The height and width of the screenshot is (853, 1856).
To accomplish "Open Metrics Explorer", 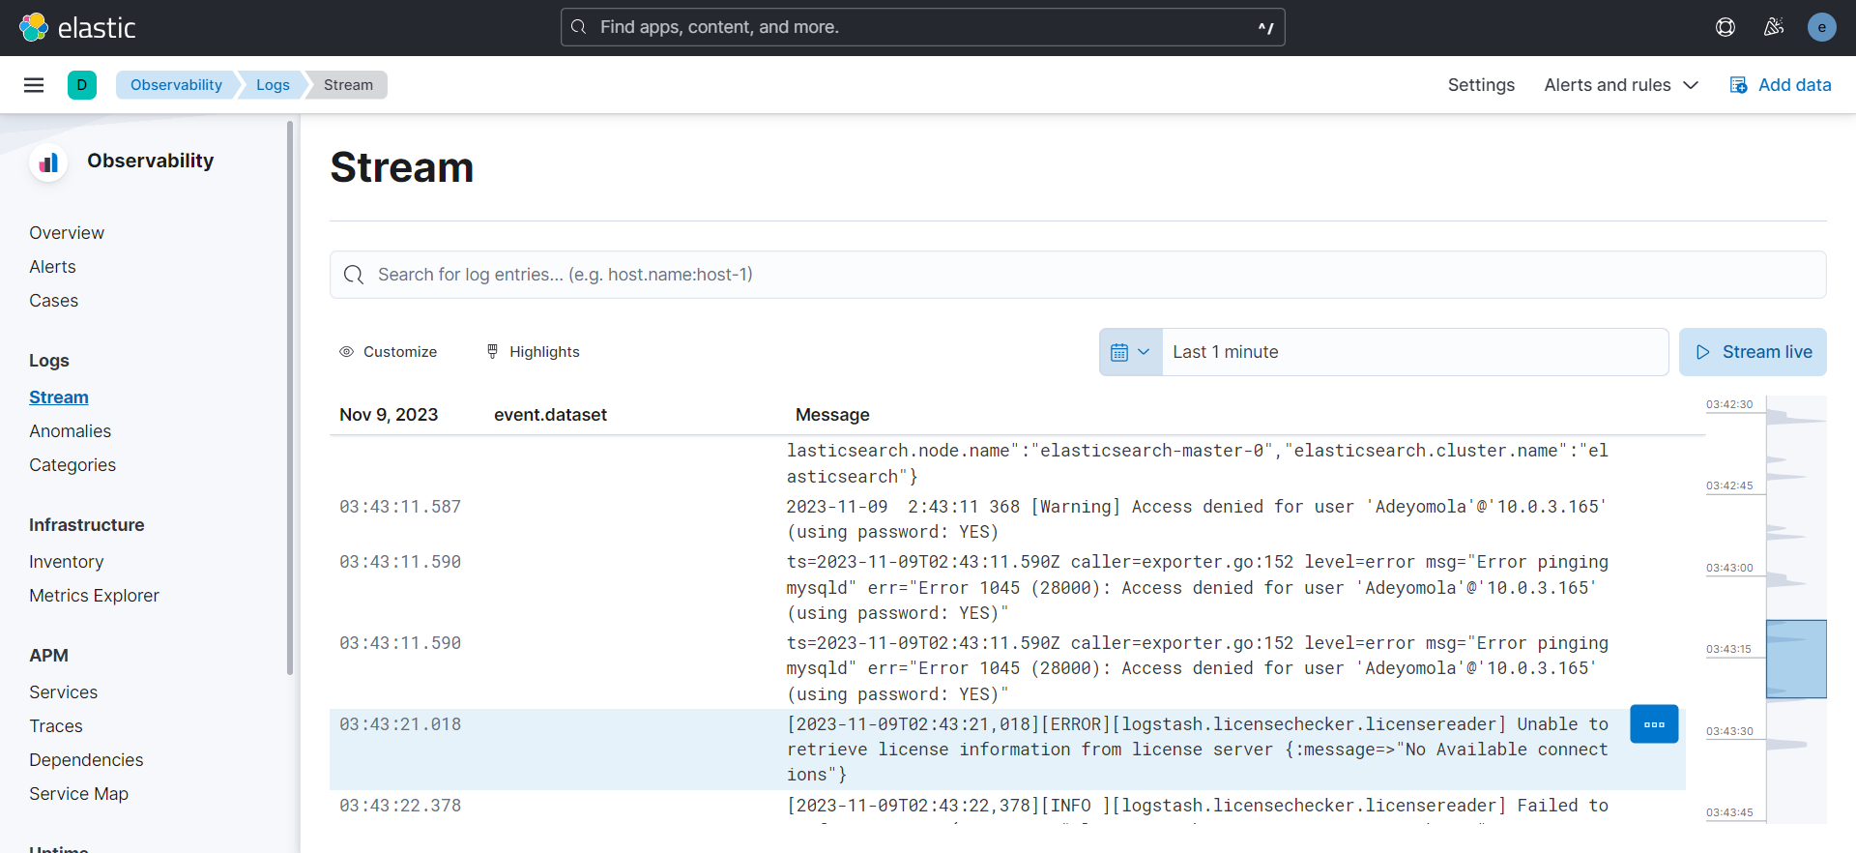I will click(94, 596).
